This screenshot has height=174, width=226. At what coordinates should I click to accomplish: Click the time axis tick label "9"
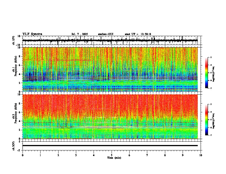(x=183, y=155)
